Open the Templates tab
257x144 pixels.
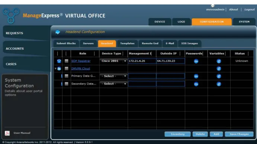(127, 43)
